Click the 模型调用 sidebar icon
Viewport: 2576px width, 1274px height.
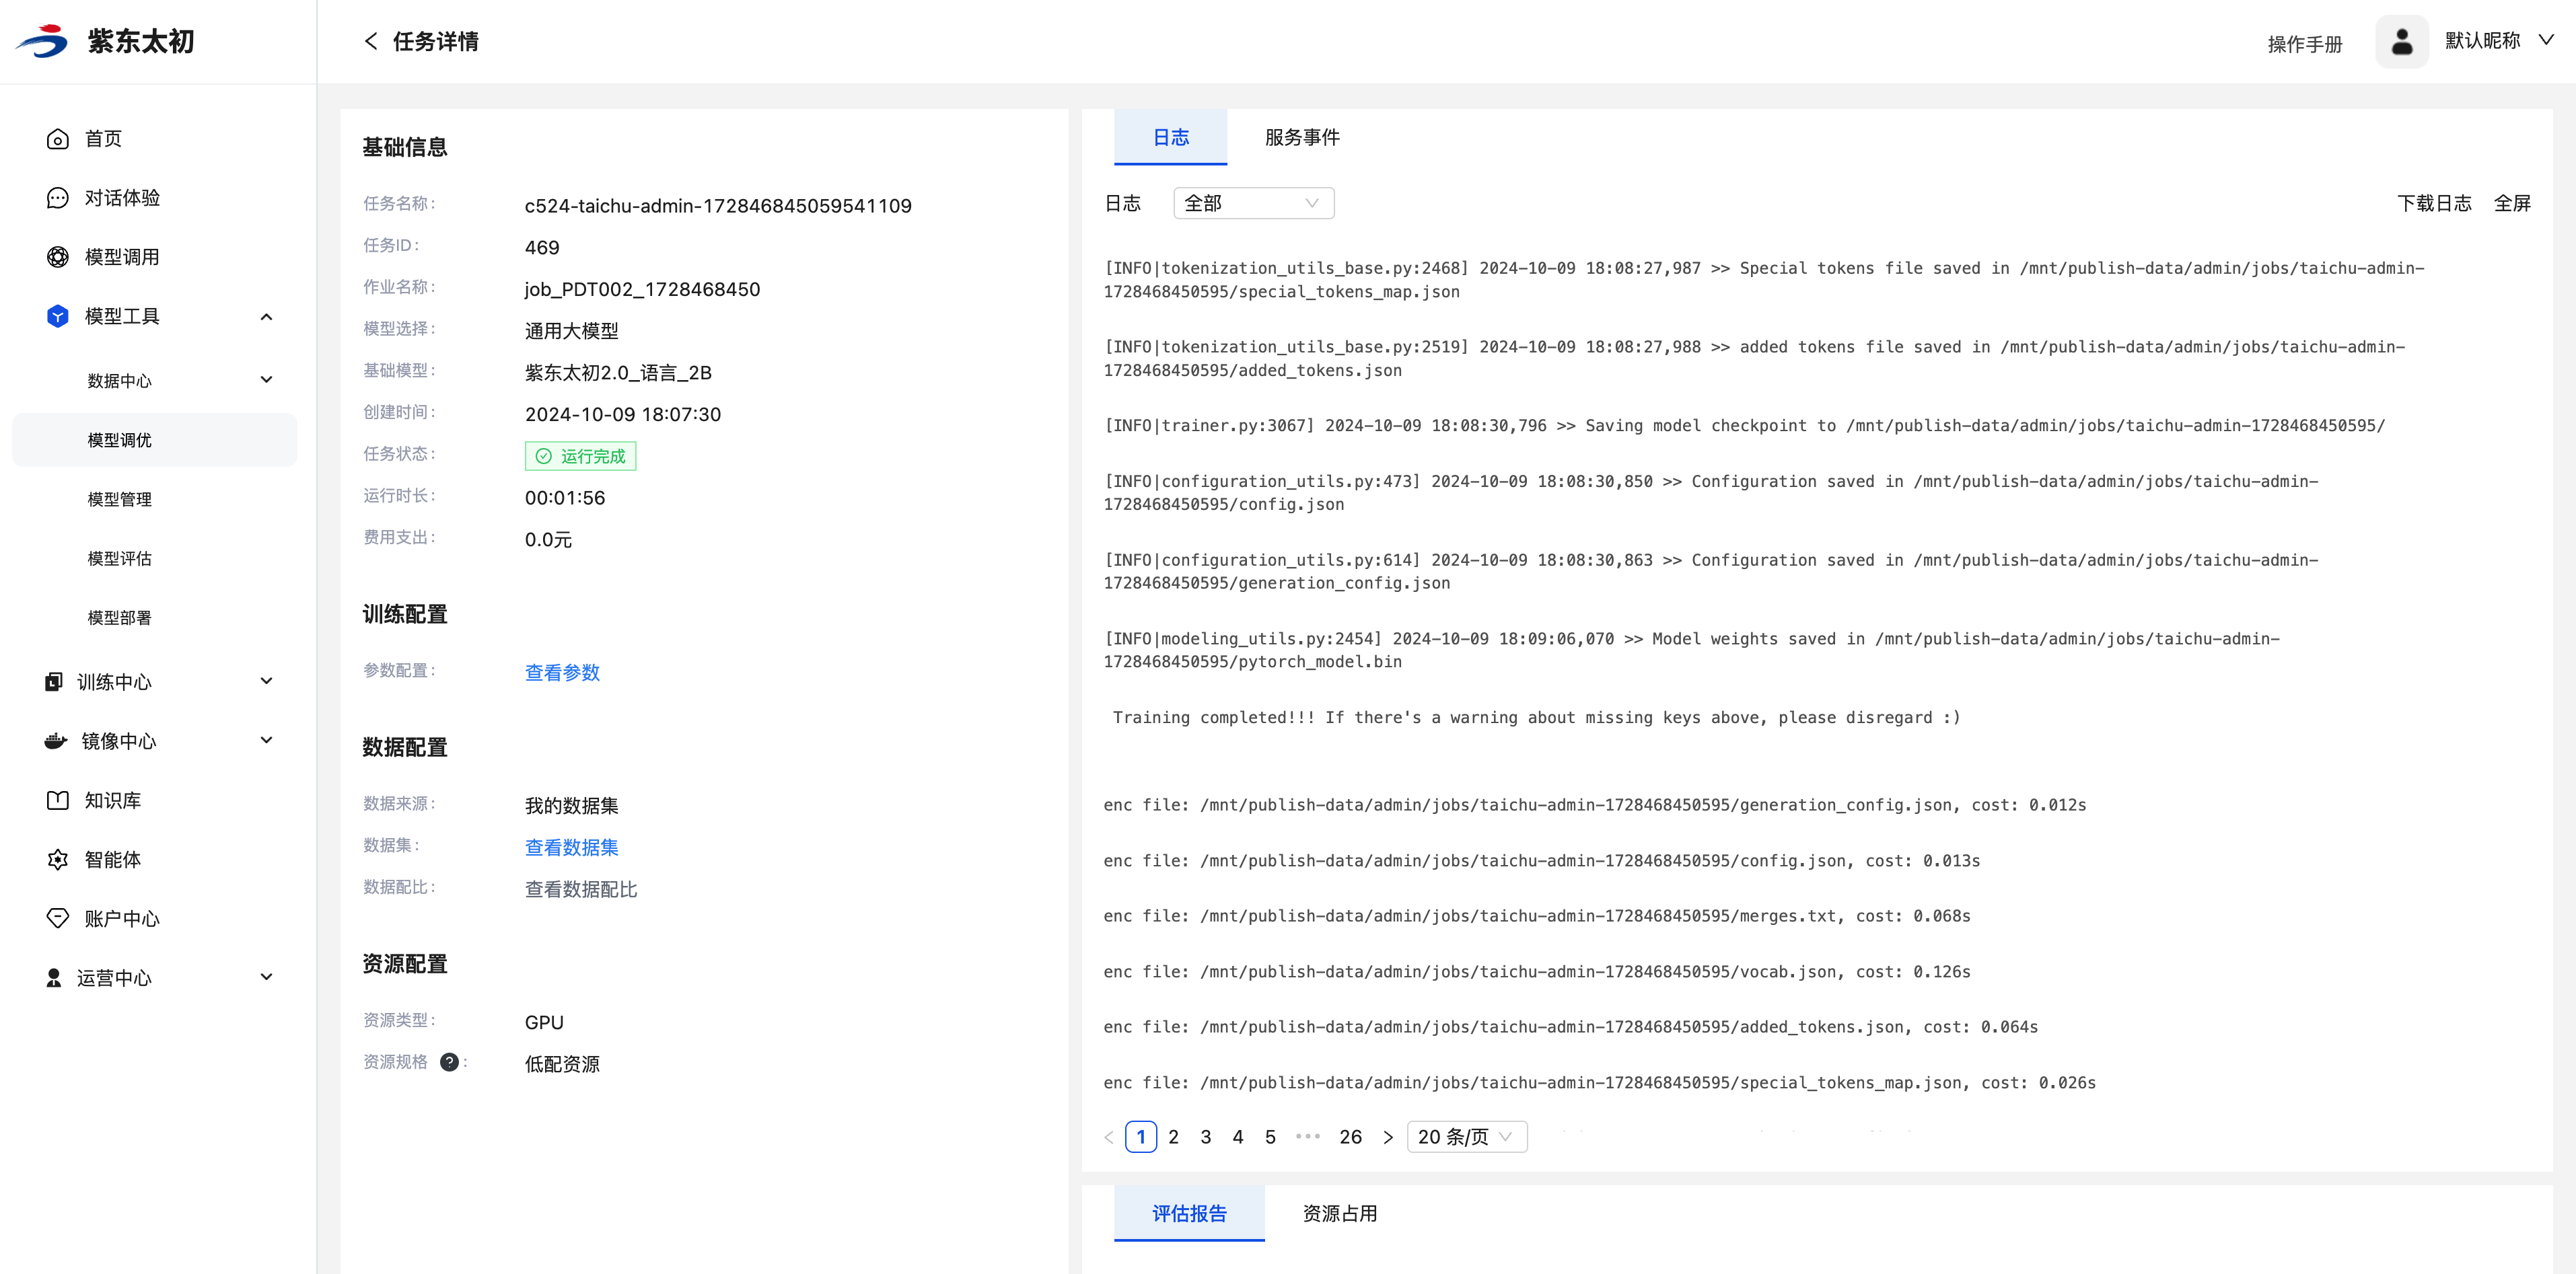pyautogui.click(x=58, y=257)
